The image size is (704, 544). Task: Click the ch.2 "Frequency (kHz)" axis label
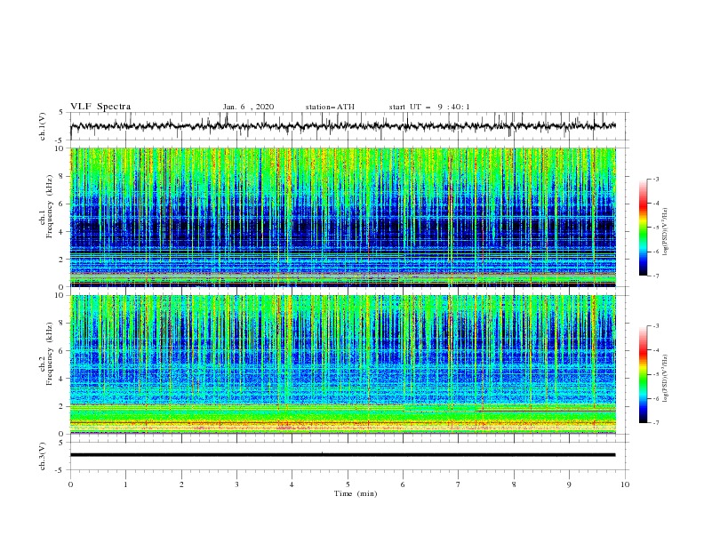50,354
